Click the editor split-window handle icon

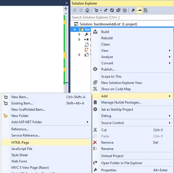(x=66, y=8)
